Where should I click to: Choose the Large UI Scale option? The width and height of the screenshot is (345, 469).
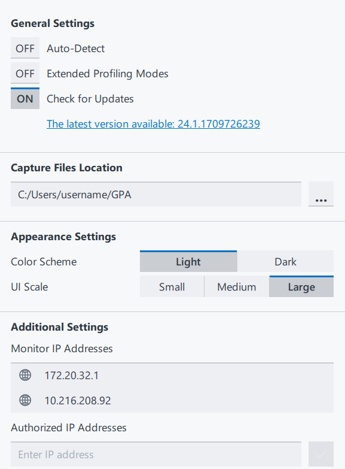(301, 286)
